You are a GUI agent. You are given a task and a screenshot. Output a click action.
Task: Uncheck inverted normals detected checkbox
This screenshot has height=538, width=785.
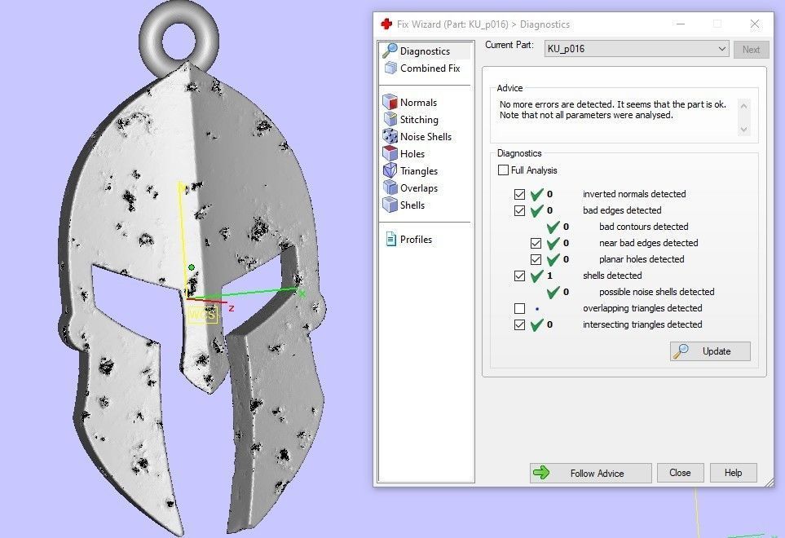point(519,194)
